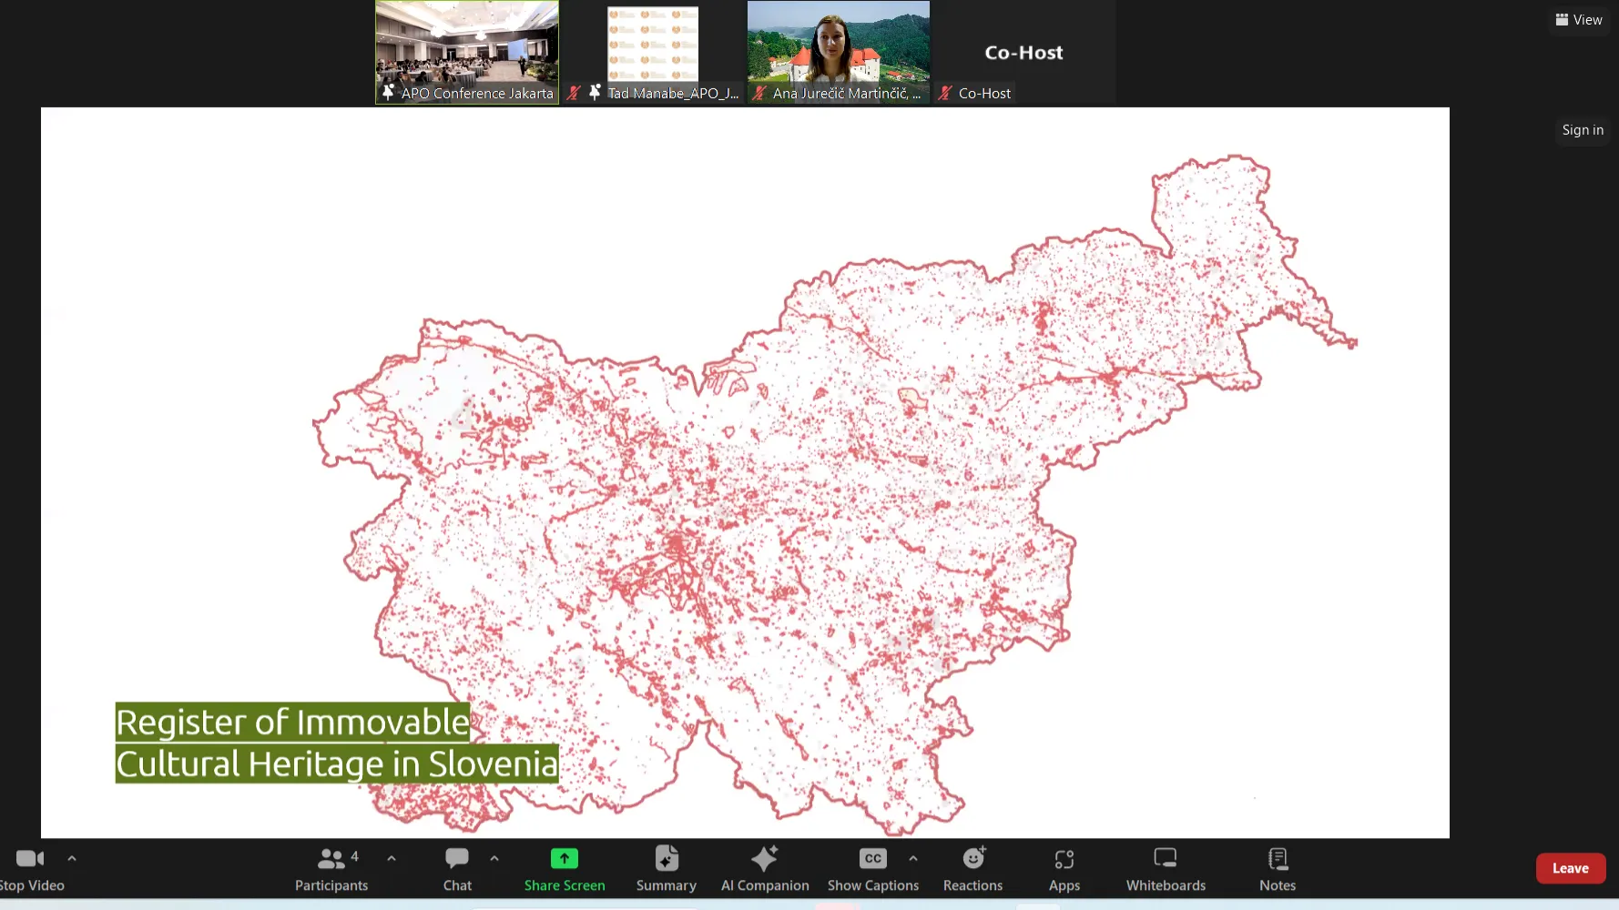Open the Notes panel
This screenshot has height=910, width=1619.
pyautogui.click(x=1278, y=868)
